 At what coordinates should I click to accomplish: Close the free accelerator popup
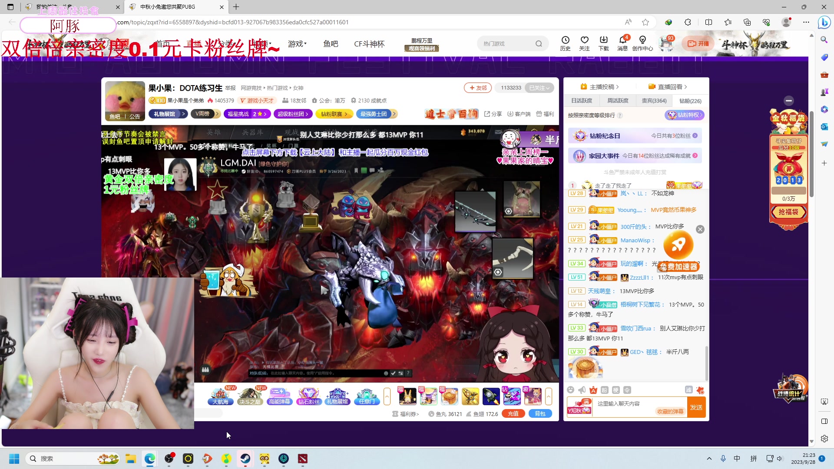pos(700,229)
